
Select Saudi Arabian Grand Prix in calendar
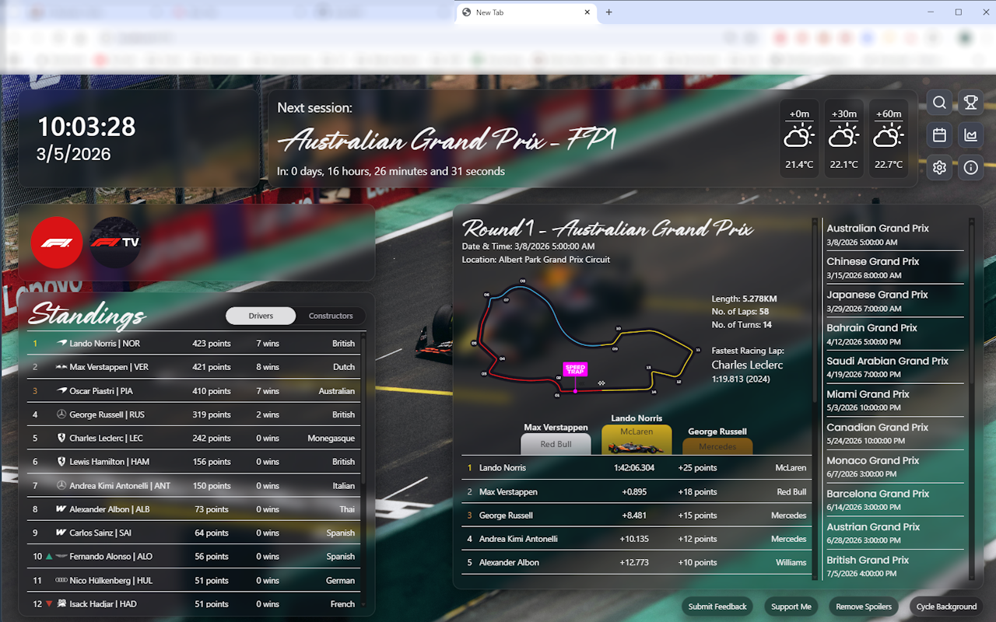pyautogui.click(x=895, y=367)
